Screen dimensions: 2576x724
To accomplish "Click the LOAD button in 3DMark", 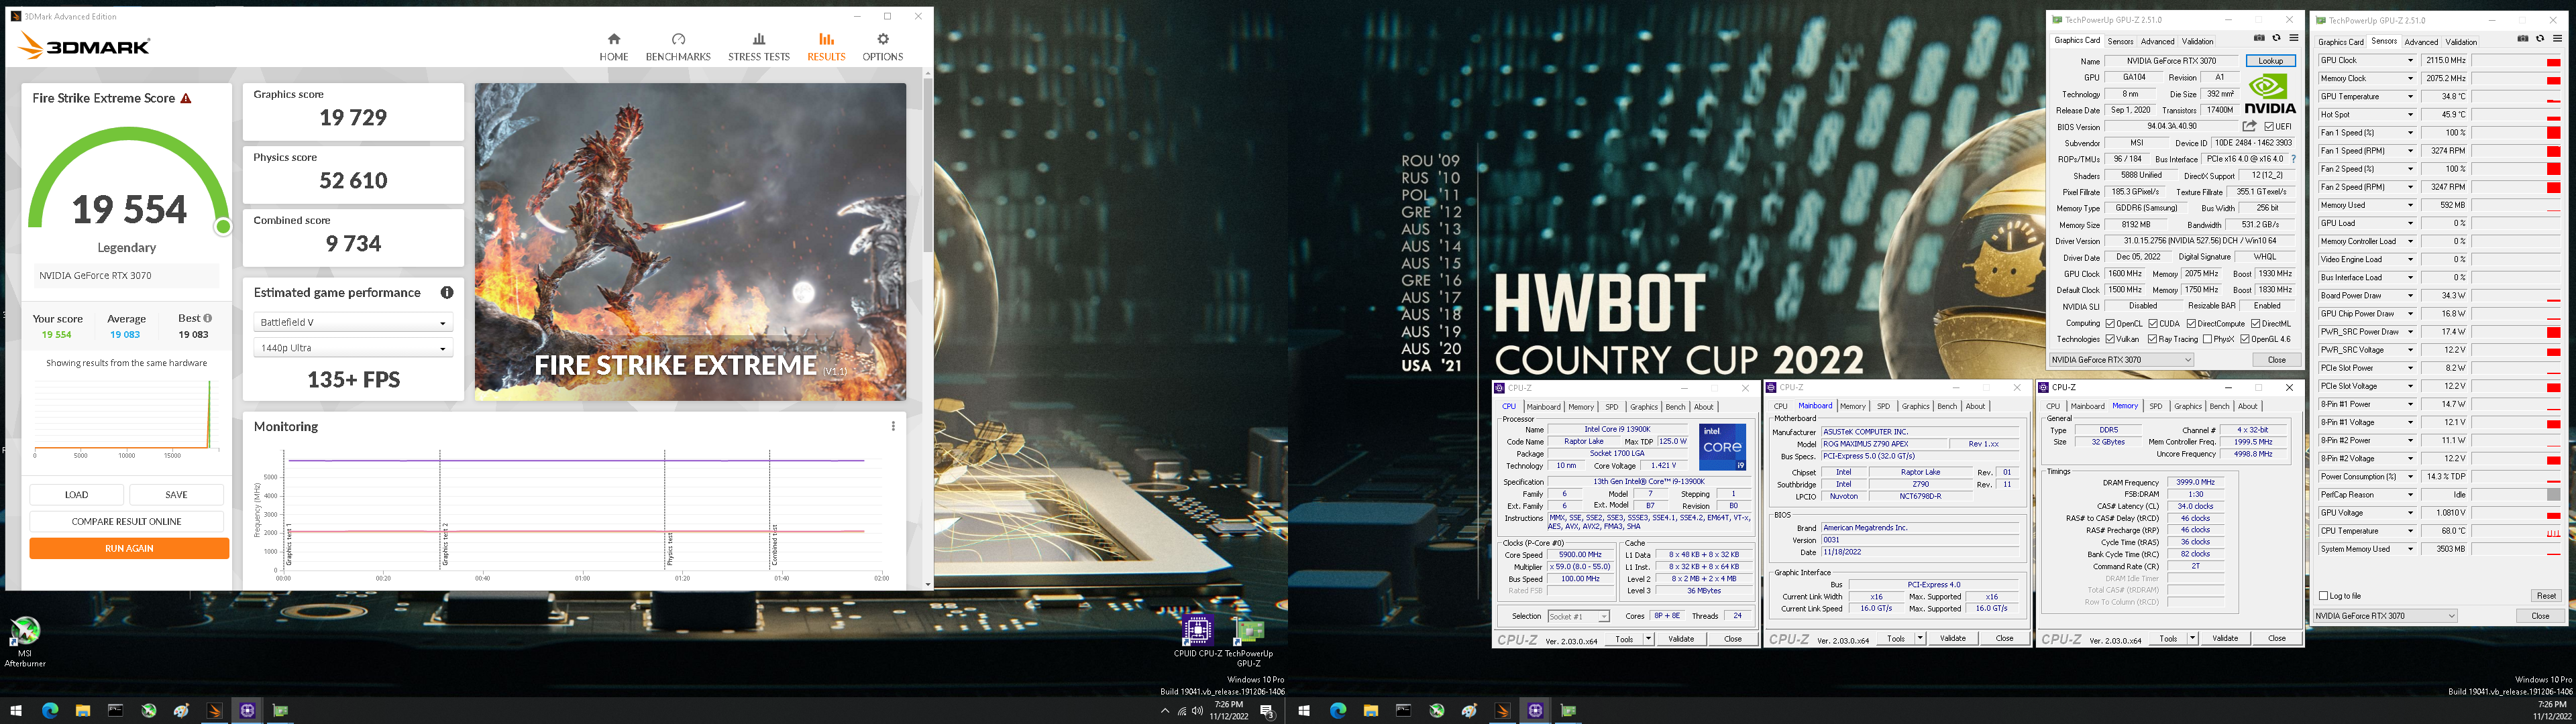I will 77,494.
